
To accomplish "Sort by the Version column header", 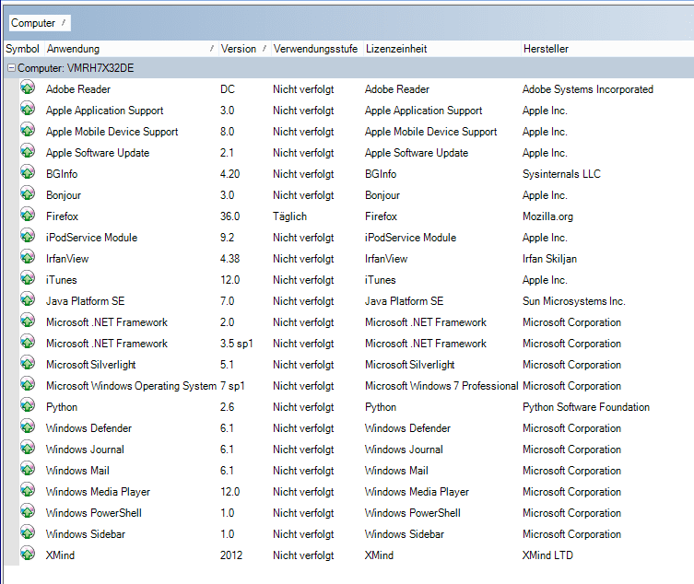I will (244, 49).
